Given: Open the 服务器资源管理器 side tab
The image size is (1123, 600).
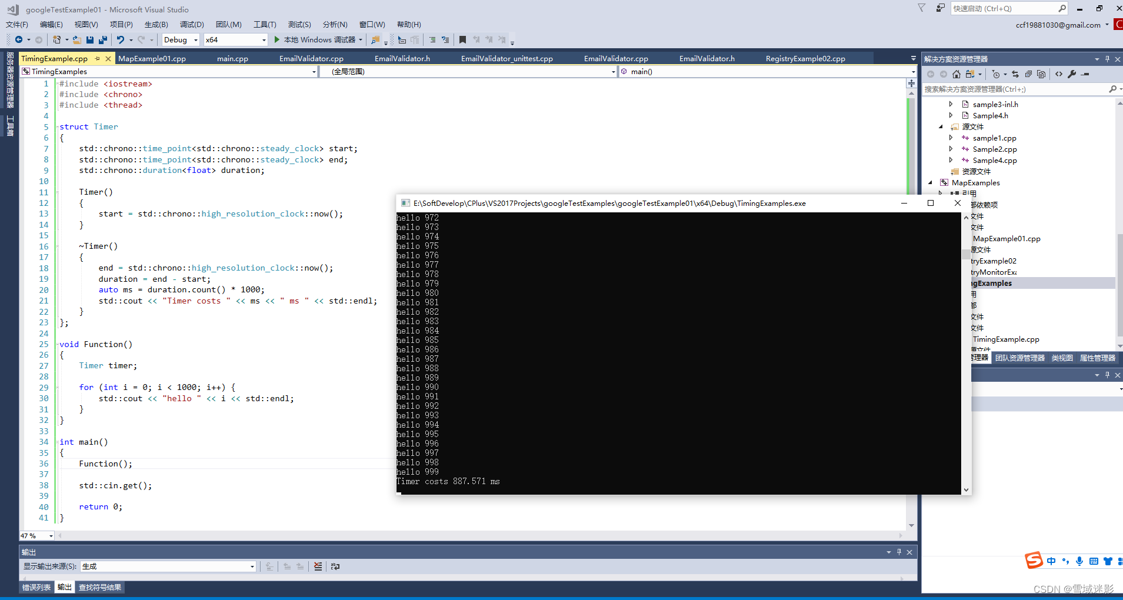Looking at the screenshot, I should coord(10,80).
